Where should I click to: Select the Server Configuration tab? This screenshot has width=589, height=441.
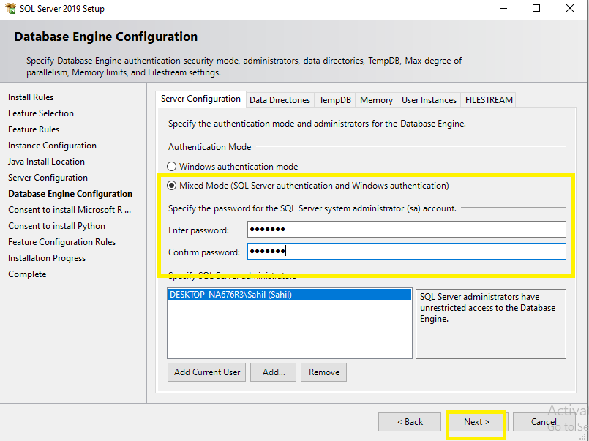tap(200, 99)
